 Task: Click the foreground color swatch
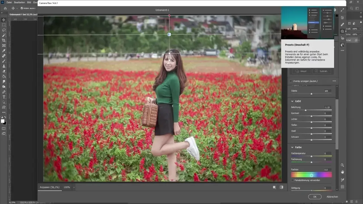(x=3, y=121)
